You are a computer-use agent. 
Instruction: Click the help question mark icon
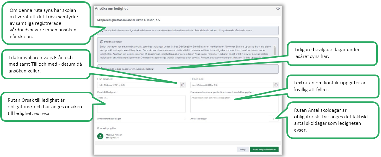click(278, 9)
